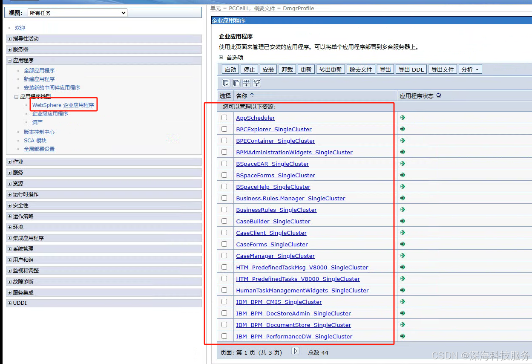Expand the 服务器 navigation group
The width and height of the screenshot is (532, 364).
pyautogui.click(x=10, y=49)
